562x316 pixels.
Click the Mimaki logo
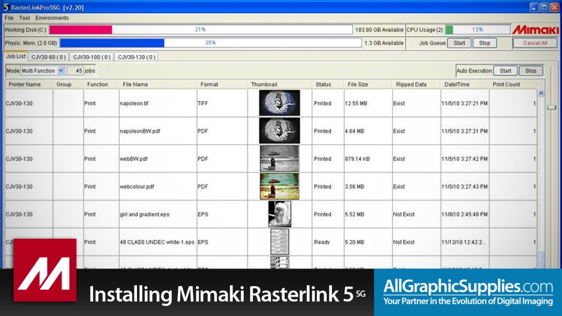(x=535, y=30)
